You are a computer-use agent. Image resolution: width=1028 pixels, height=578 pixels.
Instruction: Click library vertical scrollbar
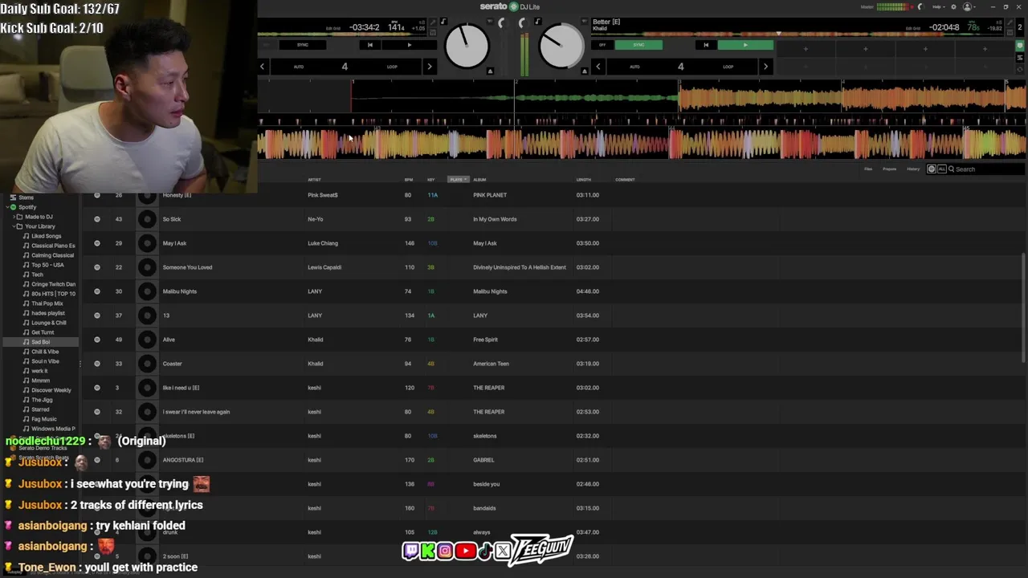[1023, 309]
